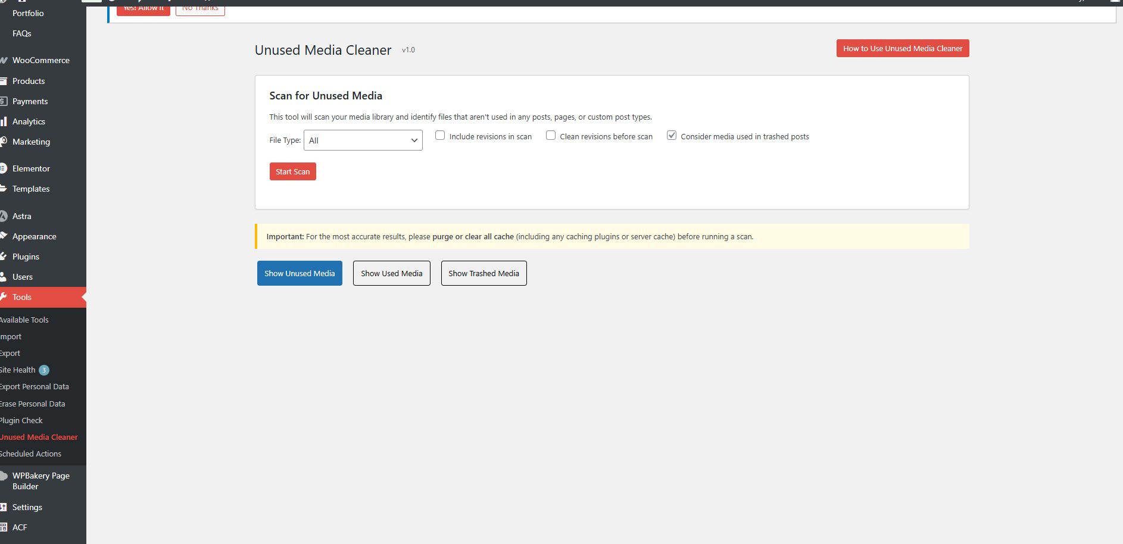Select Templates in the sidebar

(x=31, y=189)
